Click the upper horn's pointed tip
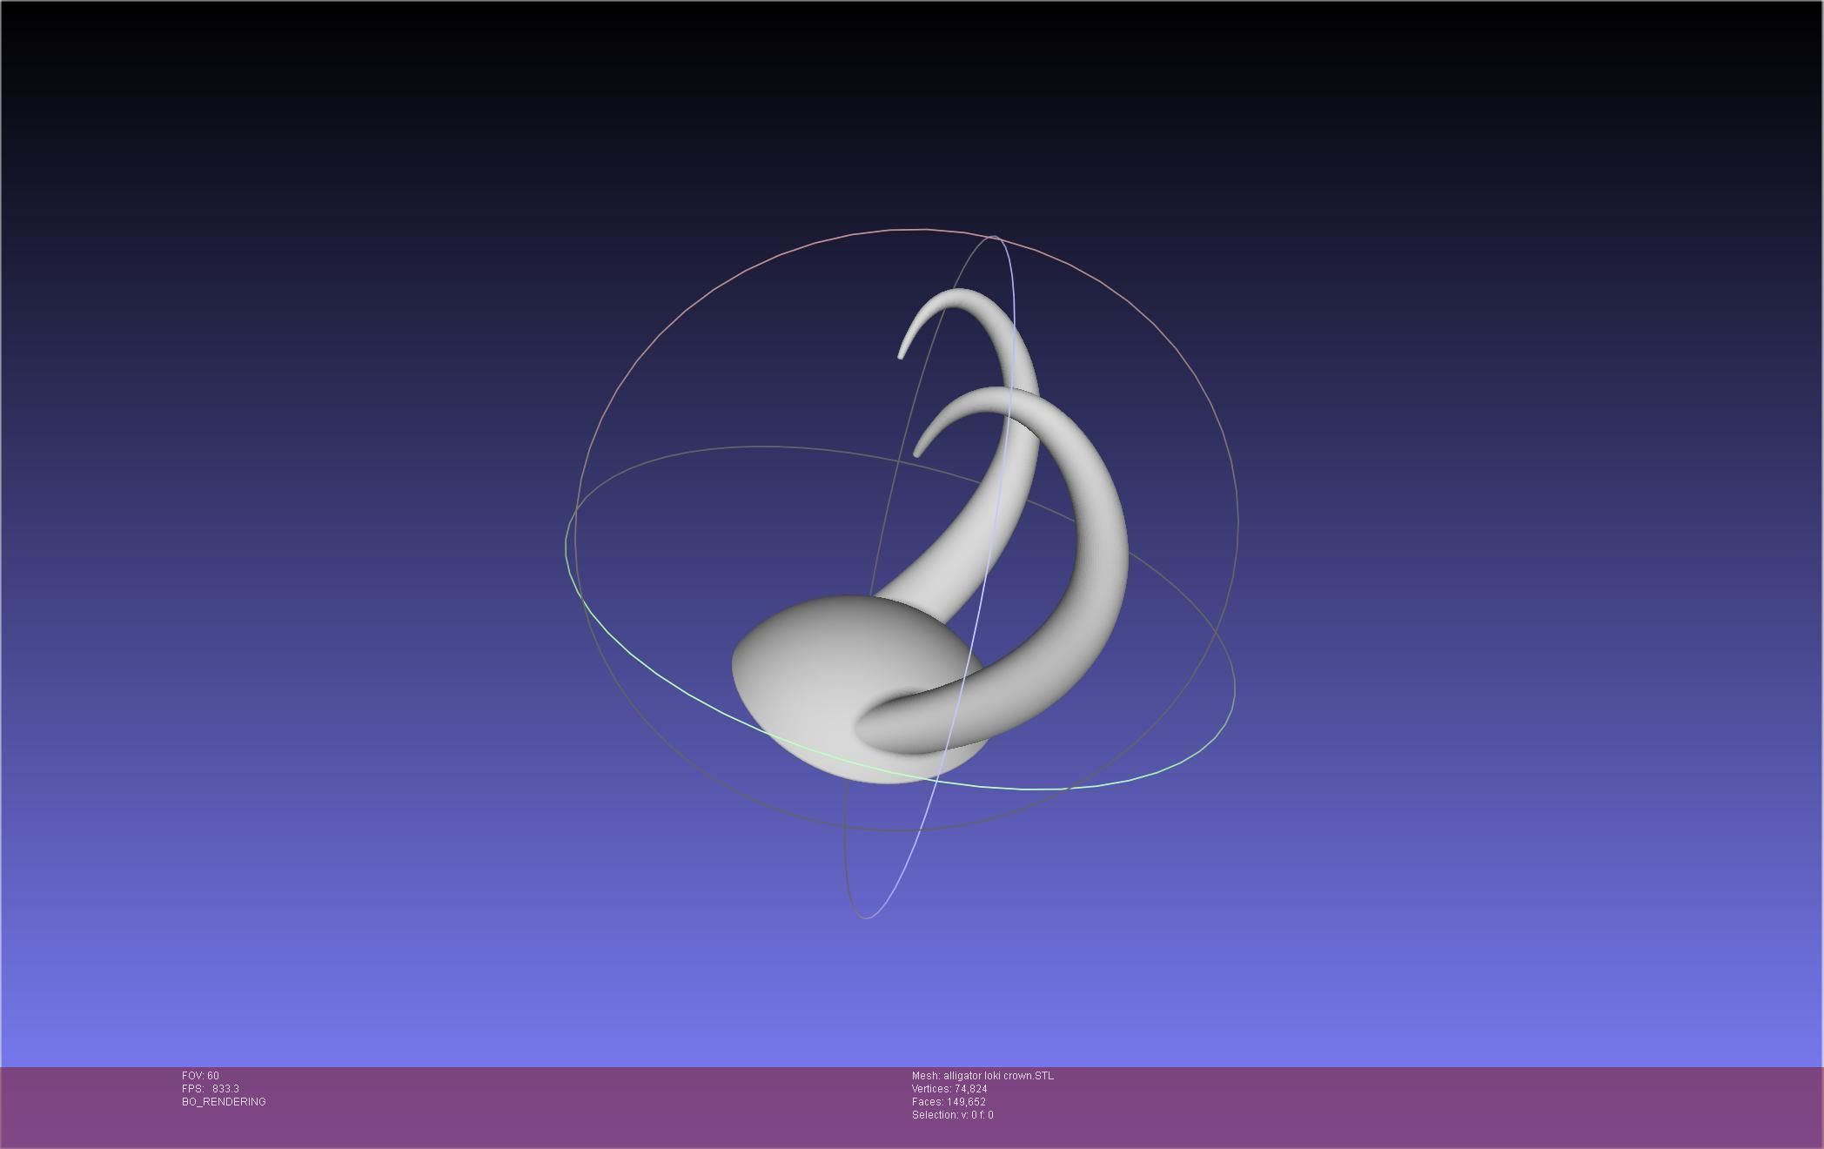Viewport: 1824px width, 1149px height. pos(901,355)
